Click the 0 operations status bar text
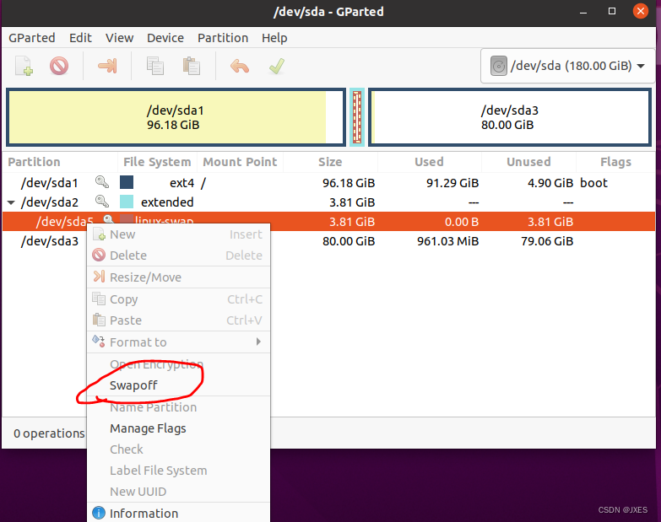This screenshot has height=522, width=661. [x=49, y=433]
